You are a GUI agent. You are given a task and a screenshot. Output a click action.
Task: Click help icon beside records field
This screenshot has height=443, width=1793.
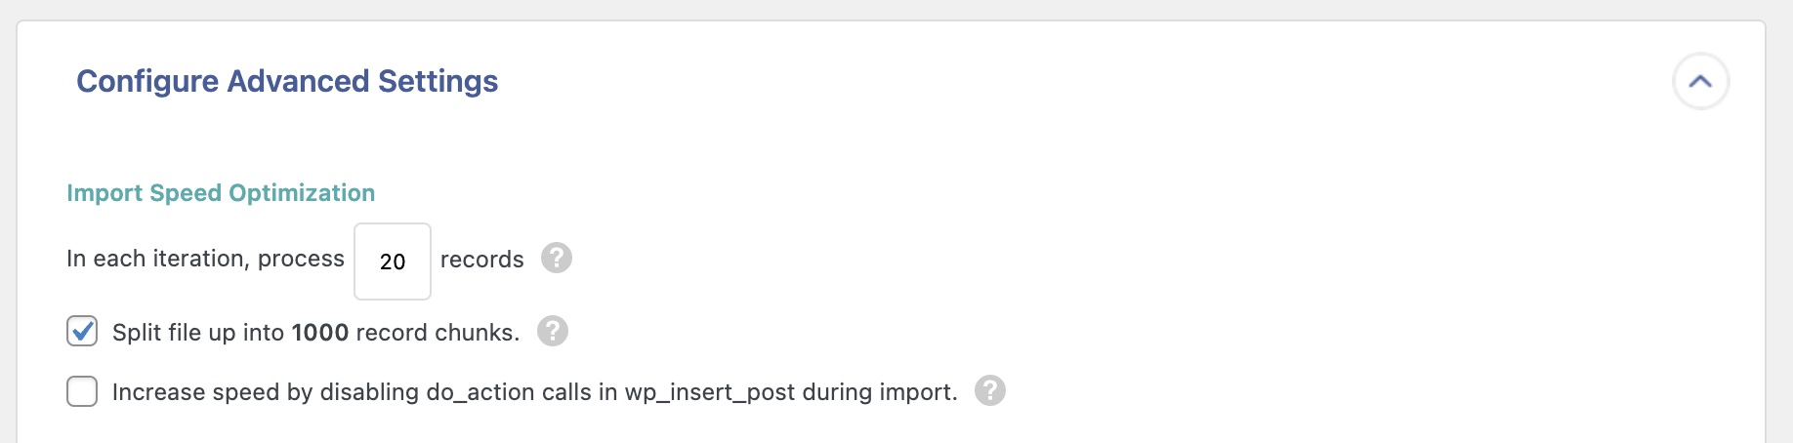coord(557,259)
